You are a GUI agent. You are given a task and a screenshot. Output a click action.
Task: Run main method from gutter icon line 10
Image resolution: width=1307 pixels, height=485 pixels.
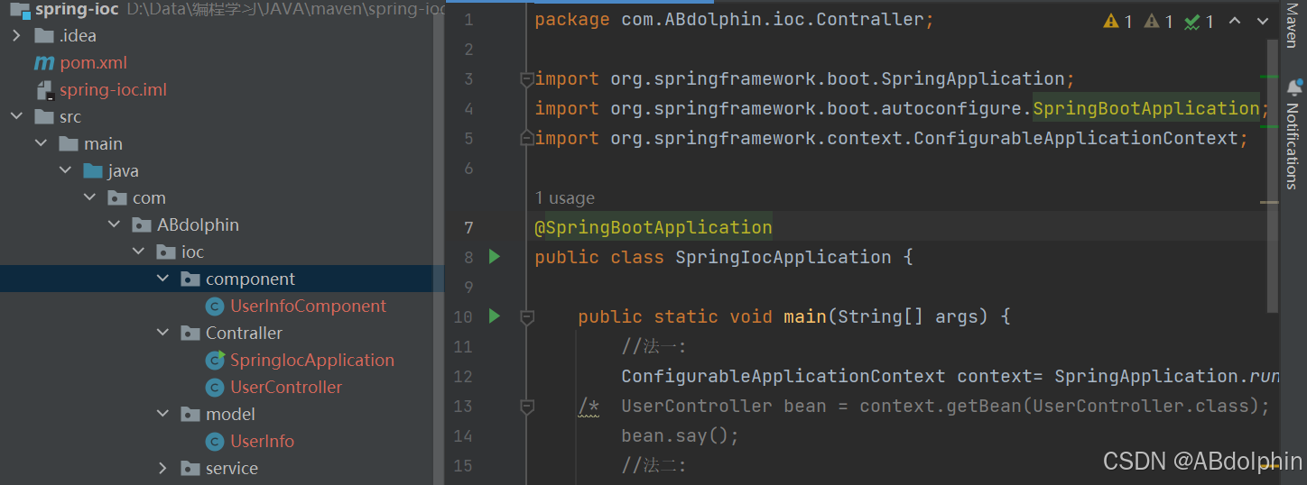pyautogui.click(x=494, y=316)
